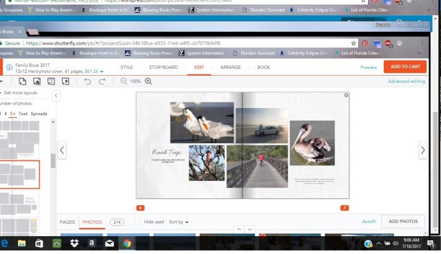This screenshot has width=441, height=254.
Task: Open Dropbox from the taskbar
Action: 74,243
